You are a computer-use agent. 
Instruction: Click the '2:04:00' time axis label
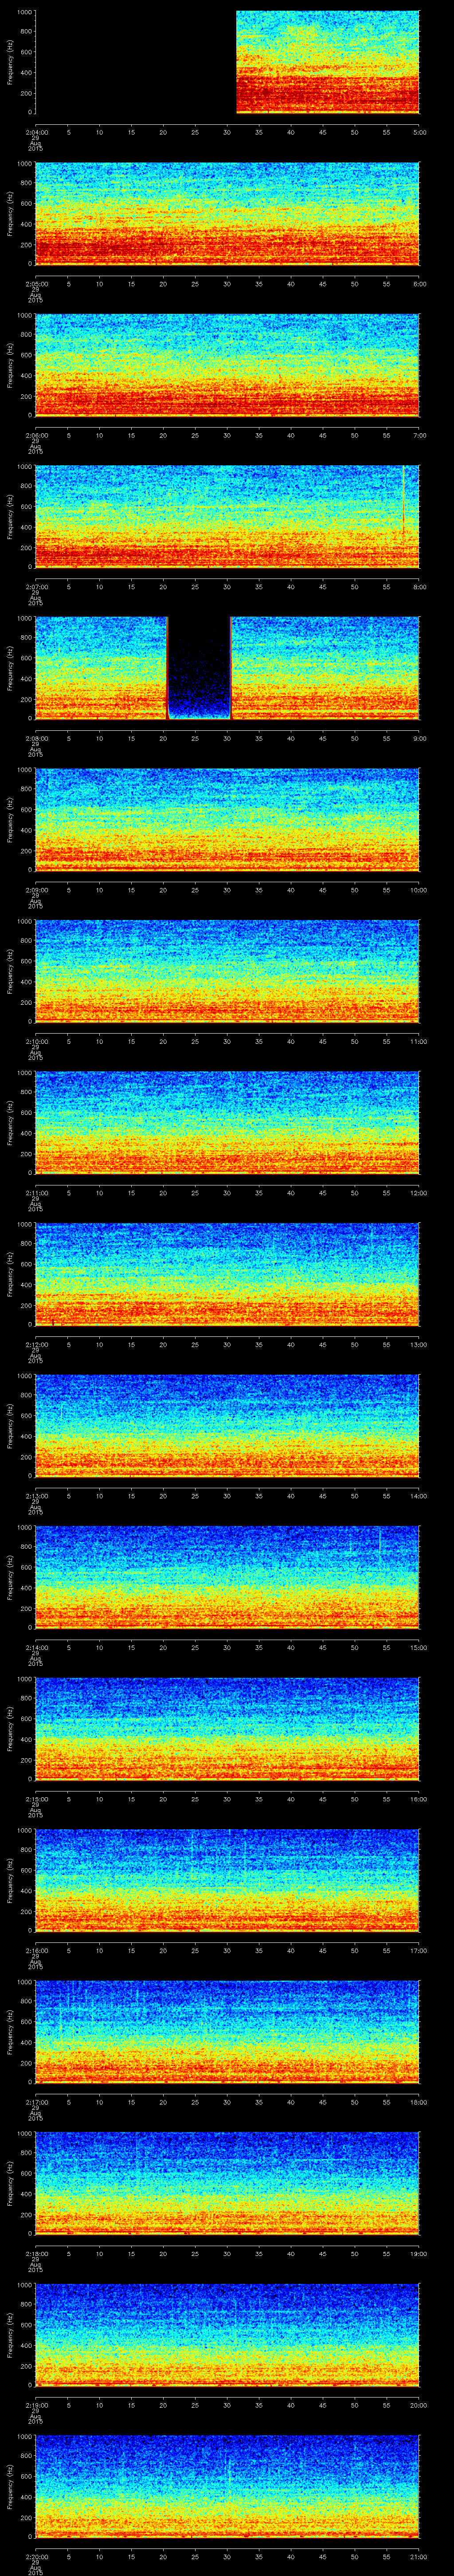[x=36, y=132]
